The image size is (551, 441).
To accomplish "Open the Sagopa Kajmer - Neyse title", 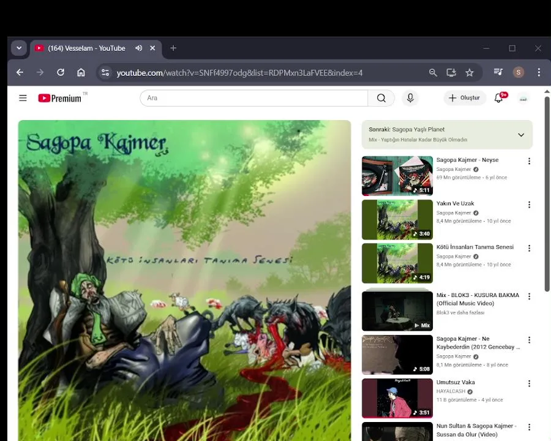I will (467, 160).
